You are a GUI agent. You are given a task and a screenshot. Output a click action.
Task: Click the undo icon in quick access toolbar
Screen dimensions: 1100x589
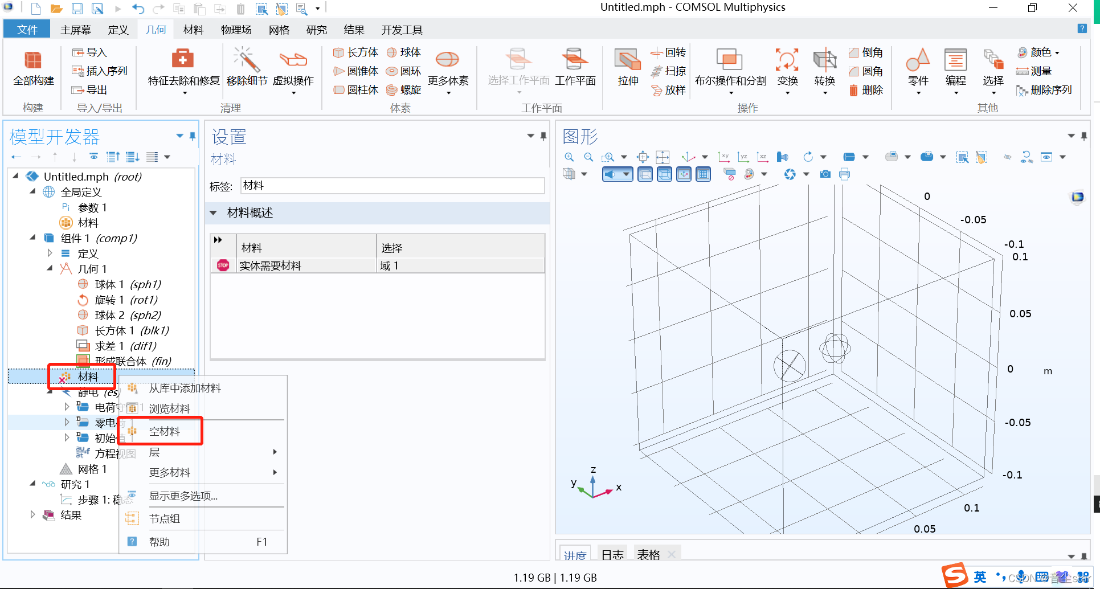coord(138,9)
